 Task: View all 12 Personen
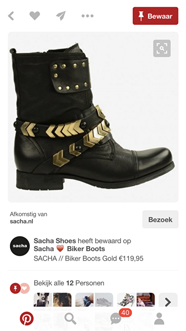[x=69, y=283]
